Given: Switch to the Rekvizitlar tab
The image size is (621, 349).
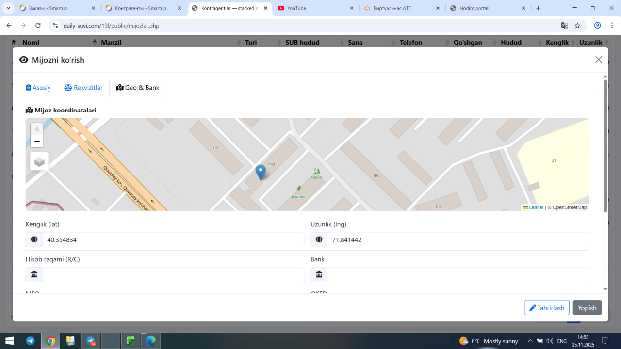Looking at the screenshot, I should pos(83,88).
